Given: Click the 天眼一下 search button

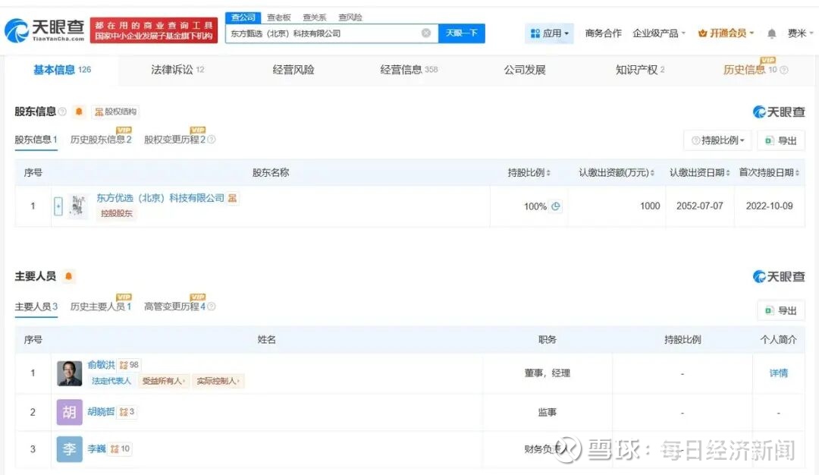Looking at the screenshot, I should pos(462,33).
